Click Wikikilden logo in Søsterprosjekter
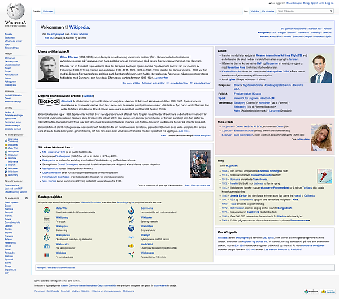This screenshot has width=339, height=299. tap(131, 228)
